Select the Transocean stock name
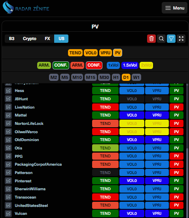189x218 pixels. click(25, 197)
